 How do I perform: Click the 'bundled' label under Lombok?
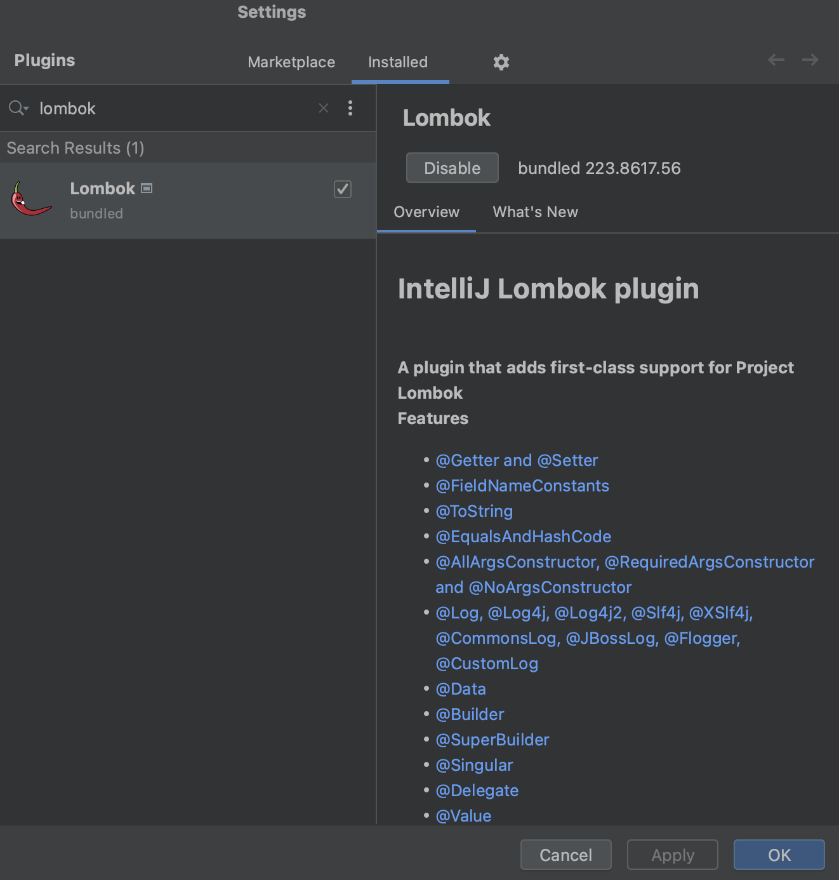(96, 213)
